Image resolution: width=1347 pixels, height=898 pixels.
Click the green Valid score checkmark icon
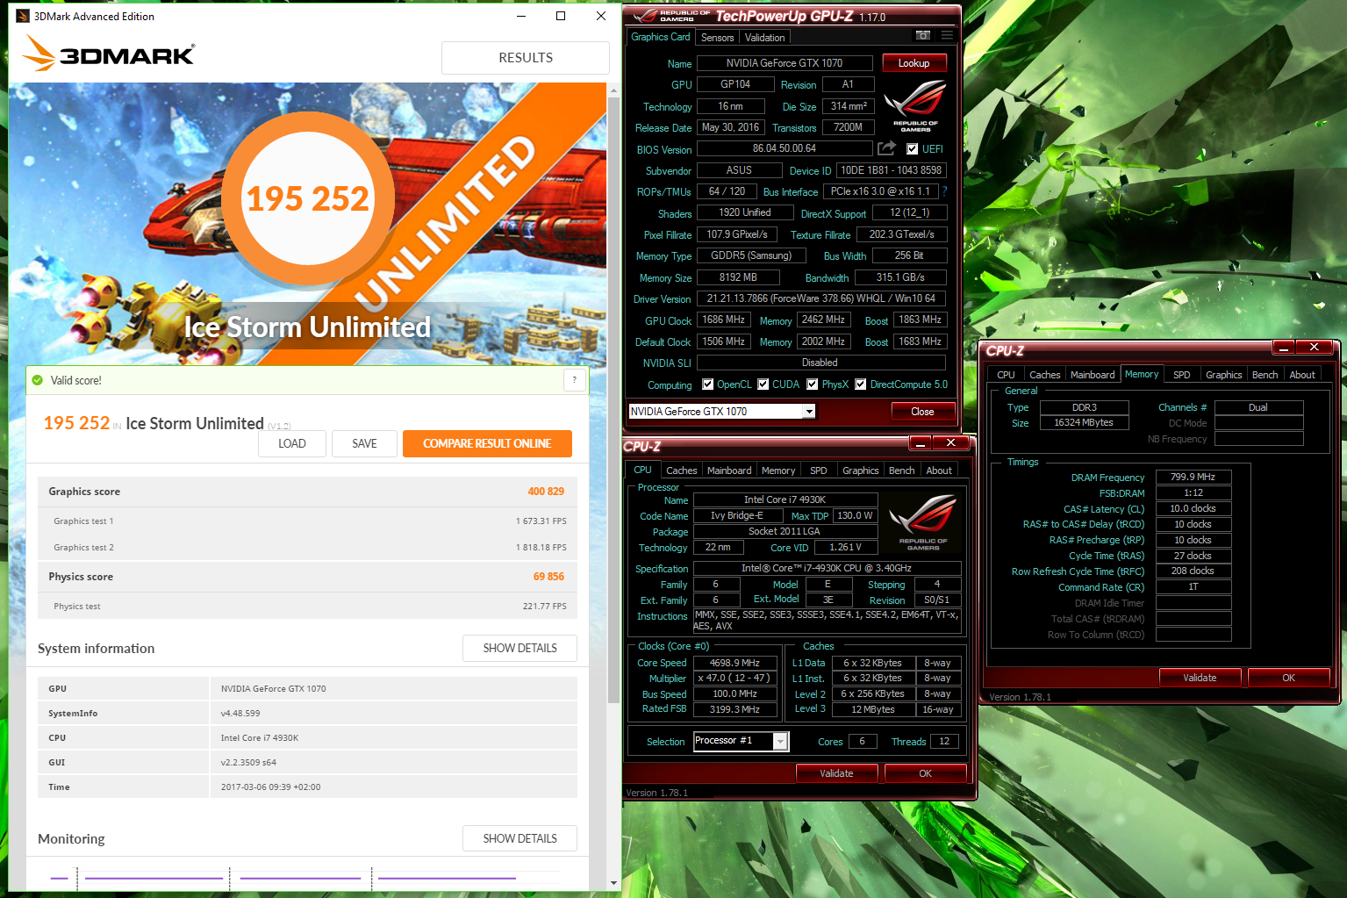point(38,380)
